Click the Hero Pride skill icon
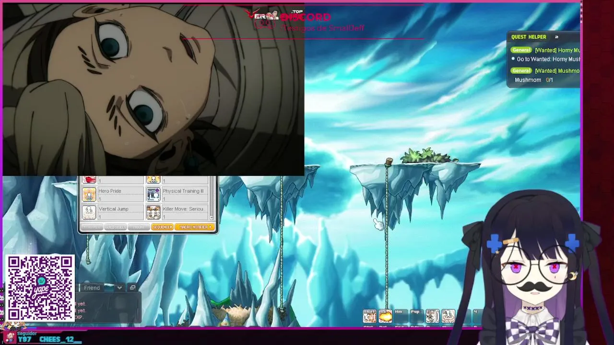 (x=89, y=195)
